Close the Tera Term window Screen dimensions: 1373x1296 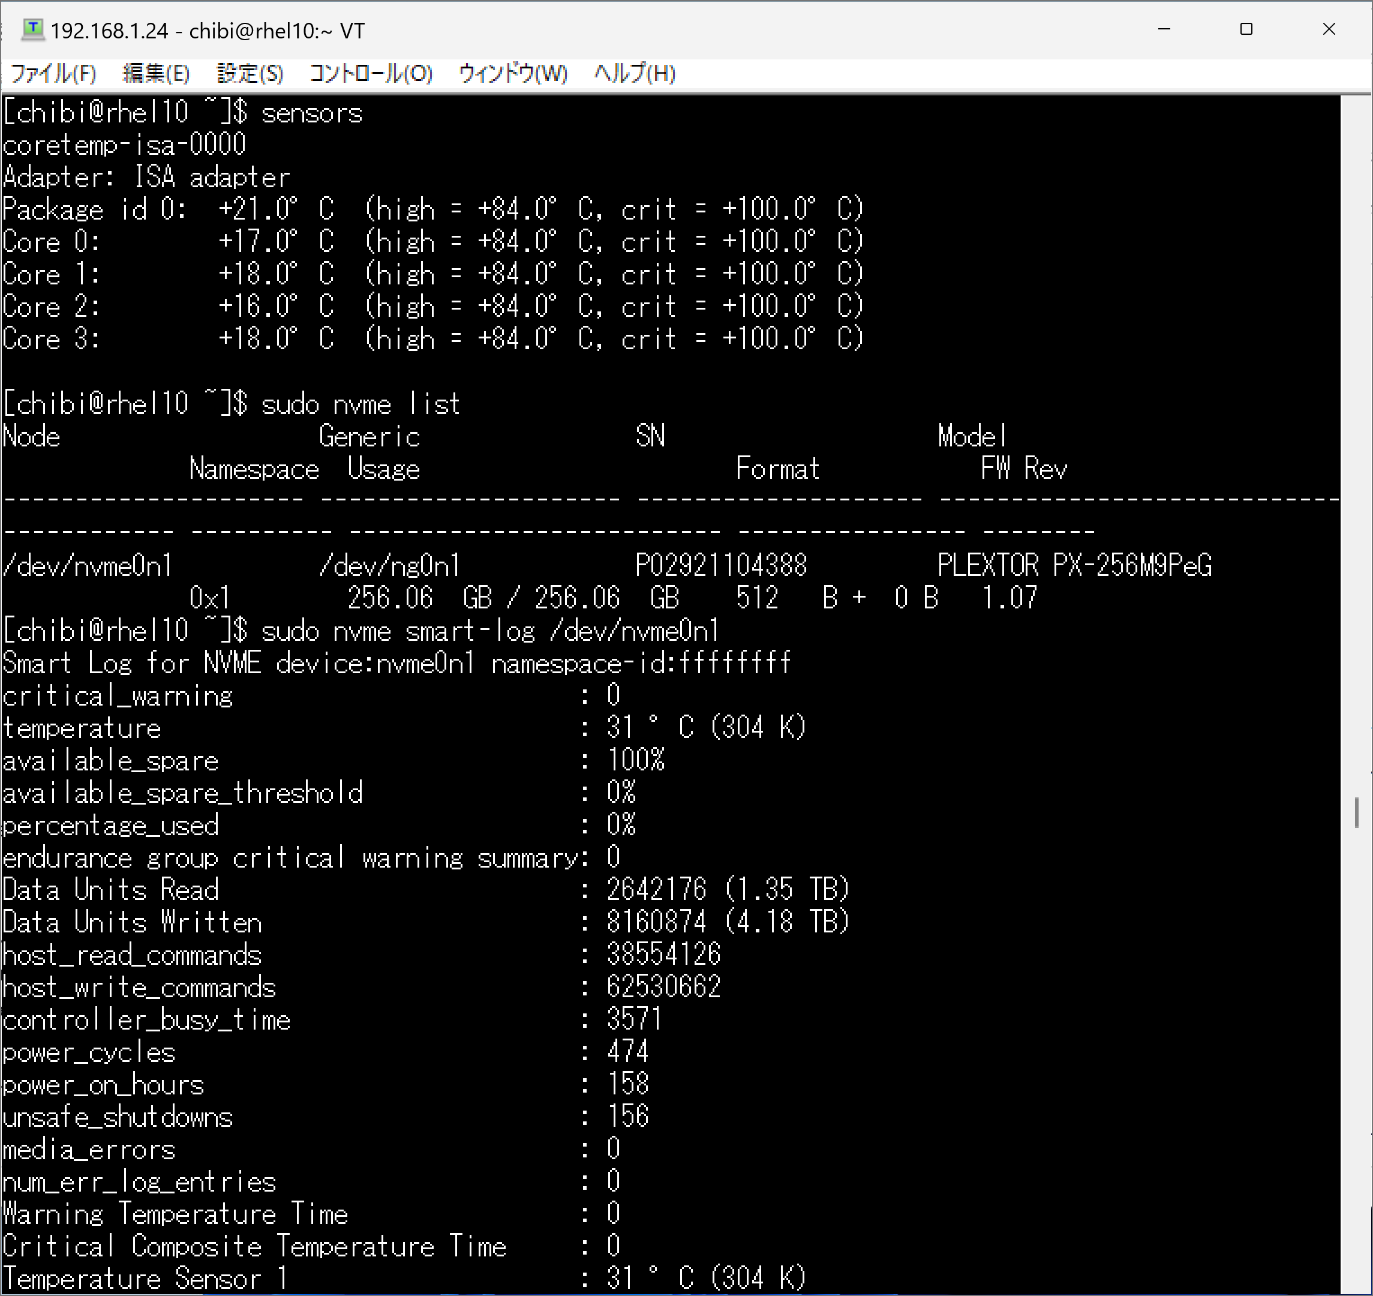1329,30
